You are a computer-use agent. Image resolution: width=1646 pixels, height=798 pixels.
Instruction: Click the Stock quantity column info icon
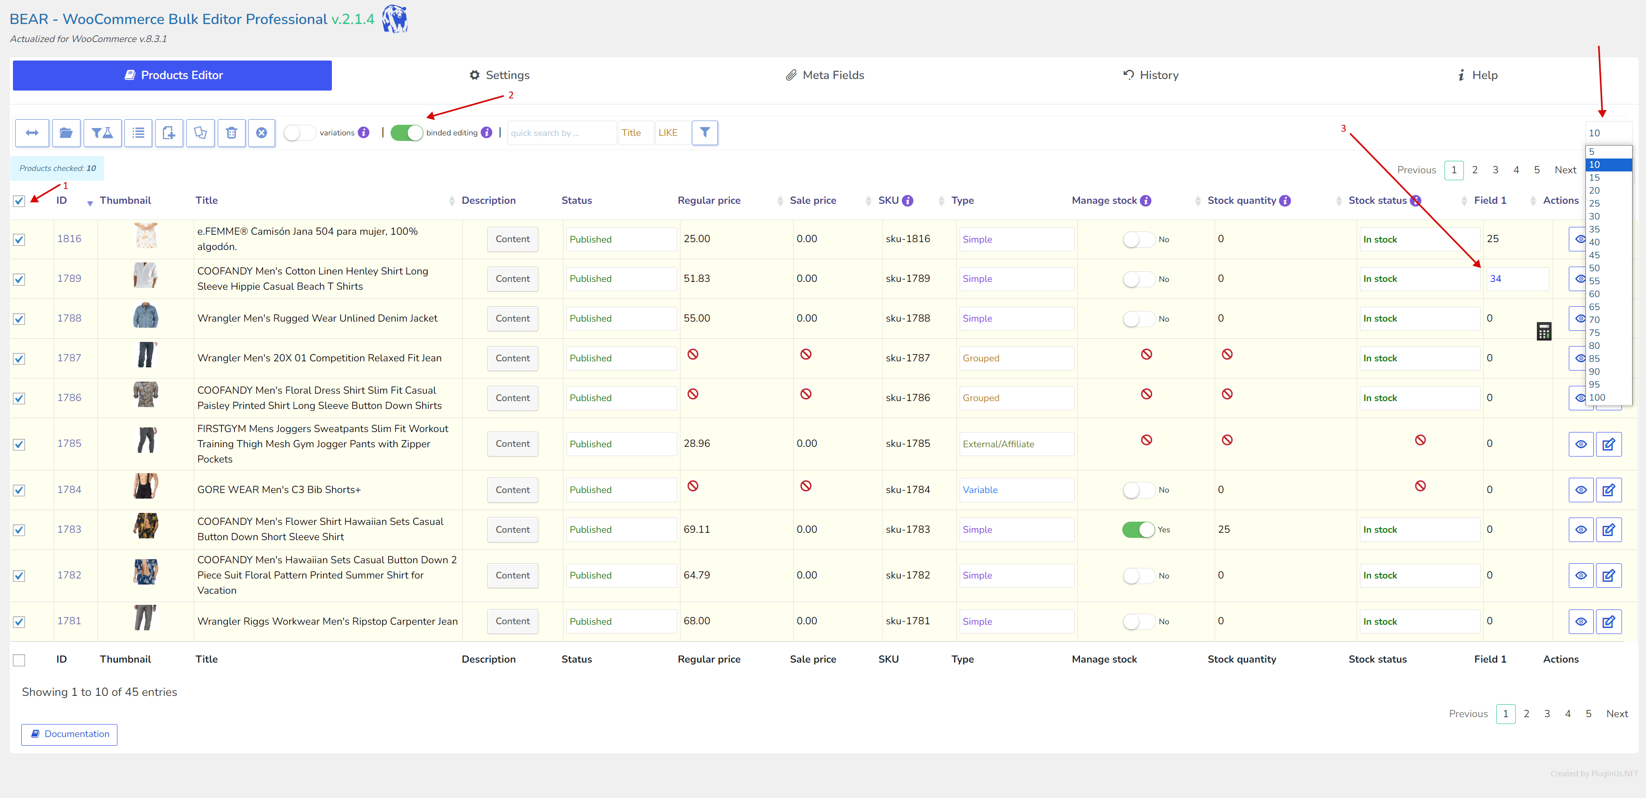1285,201
